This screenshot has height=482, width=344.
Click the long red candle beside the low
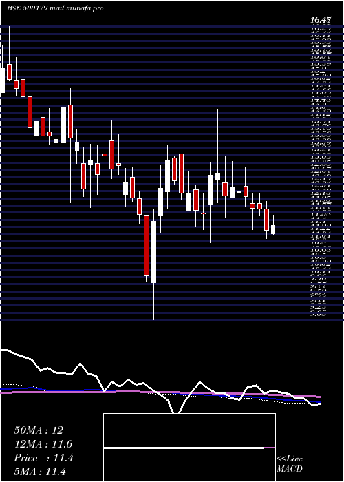coord(147,245)
